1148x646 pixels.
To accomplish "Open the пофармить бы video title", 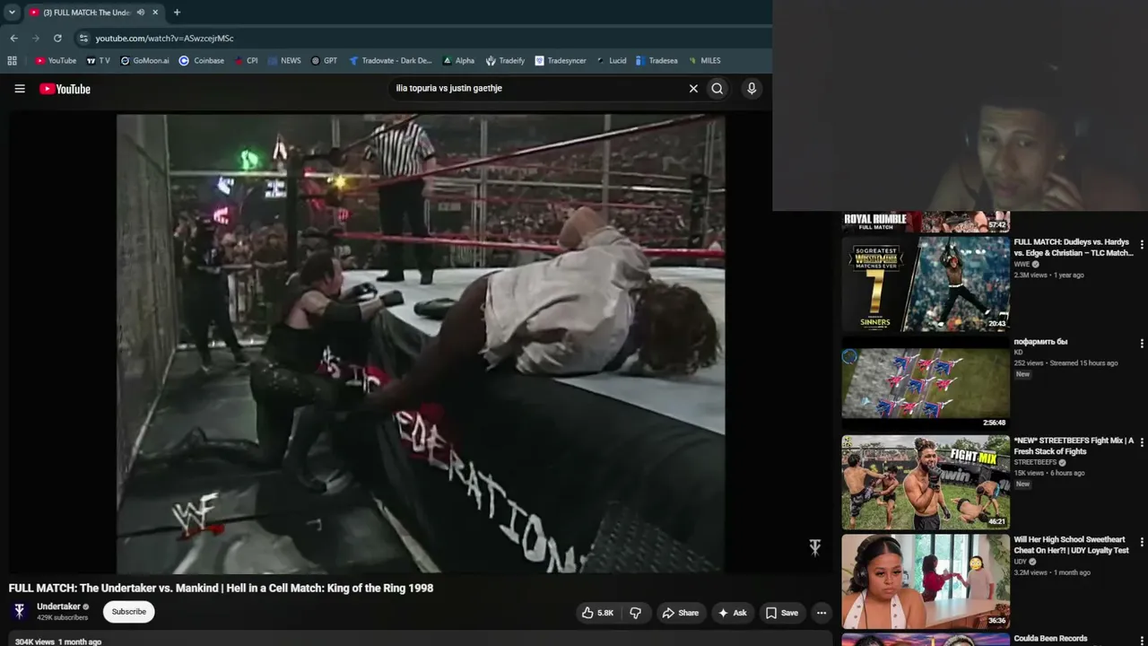I will coord(1040,342).
